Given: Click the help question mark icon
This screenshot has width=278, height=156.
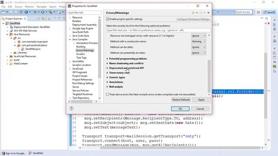Looking at the screenshot, I should 71,109.
